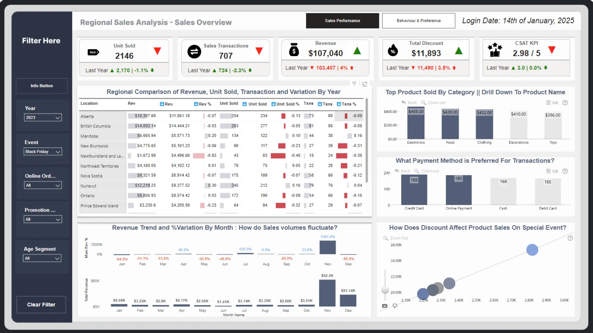Click the Revenue money bag icon
Screen dimensions: 593x333
pyautogui.click(x=294, y=50)
